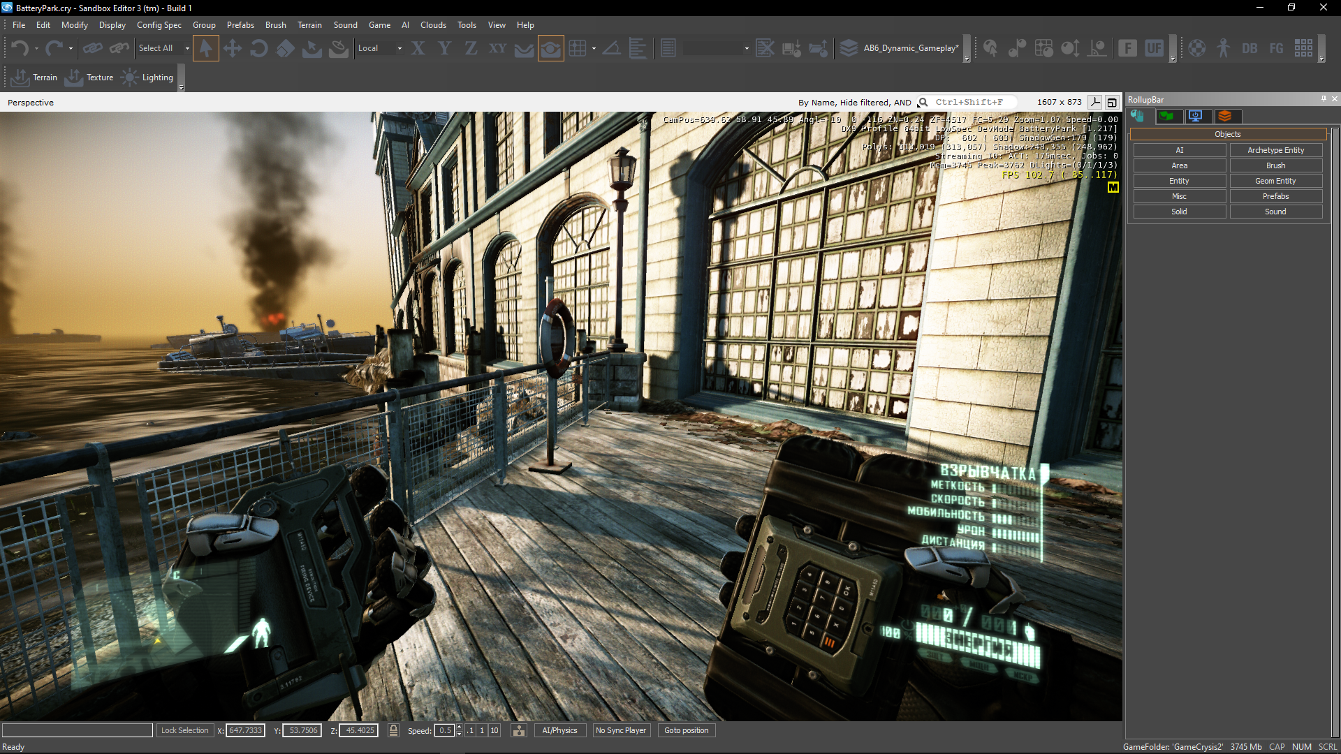Click the Speed value input field

coord(444,730)
